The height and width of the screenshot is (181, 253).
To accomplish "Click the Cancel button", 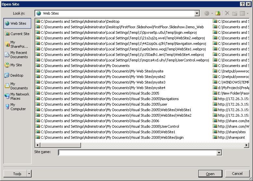I will pos(237,174).
